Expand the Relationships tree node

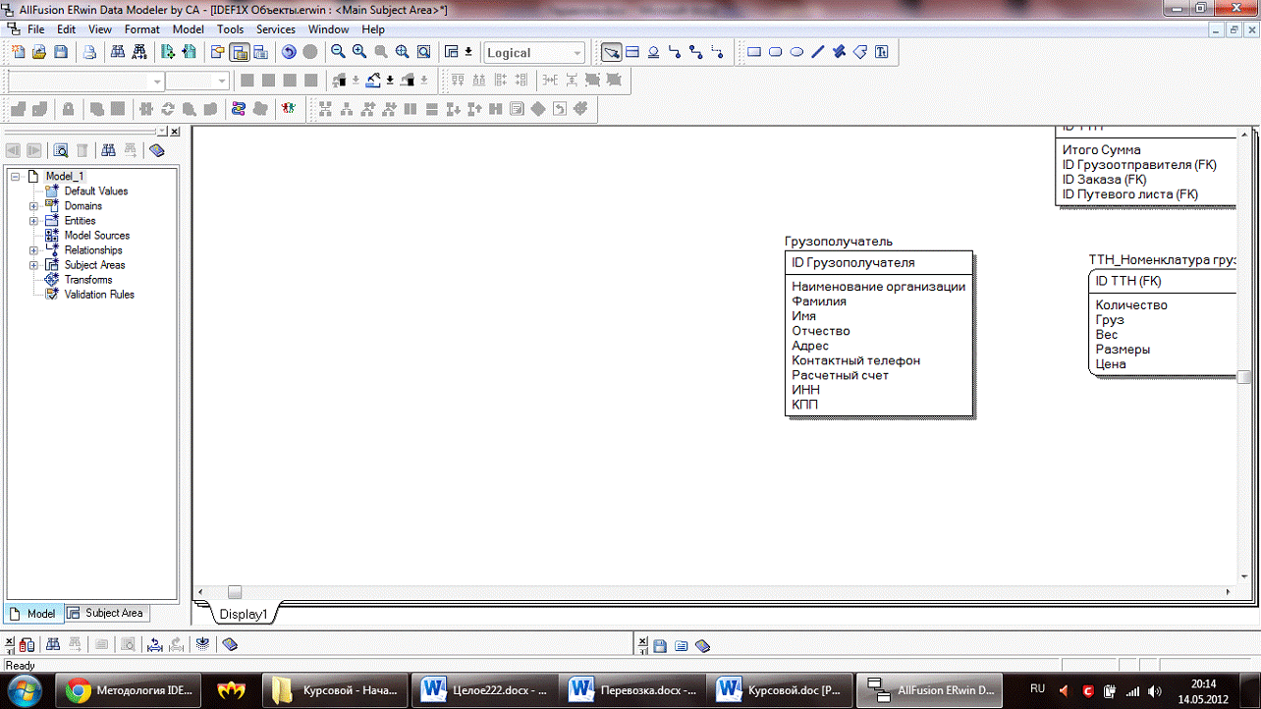[33, 250]
